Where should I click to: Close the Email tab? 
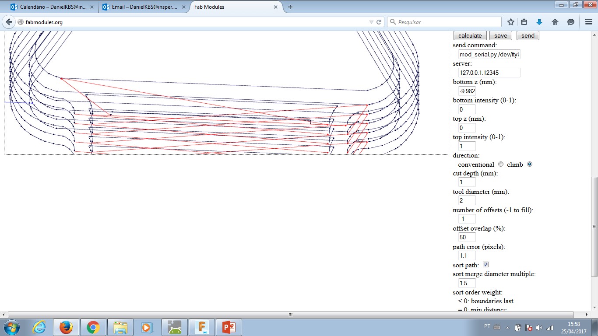184,7
